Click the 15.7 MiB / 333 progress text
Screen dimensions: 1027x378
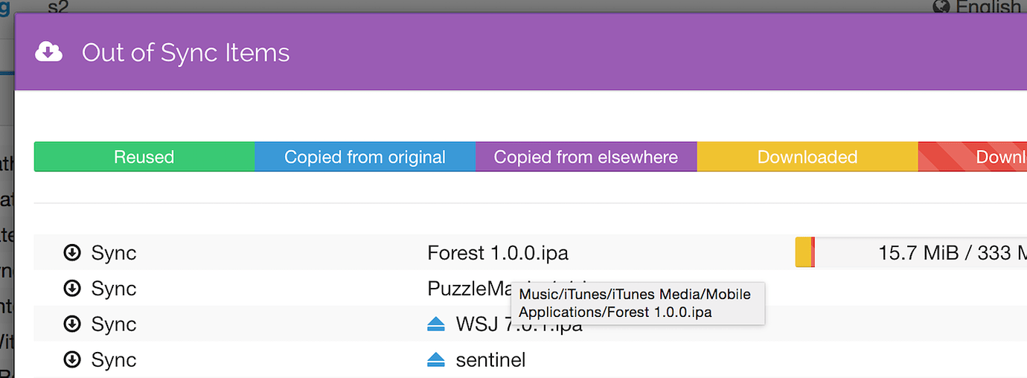click(953, 253)
